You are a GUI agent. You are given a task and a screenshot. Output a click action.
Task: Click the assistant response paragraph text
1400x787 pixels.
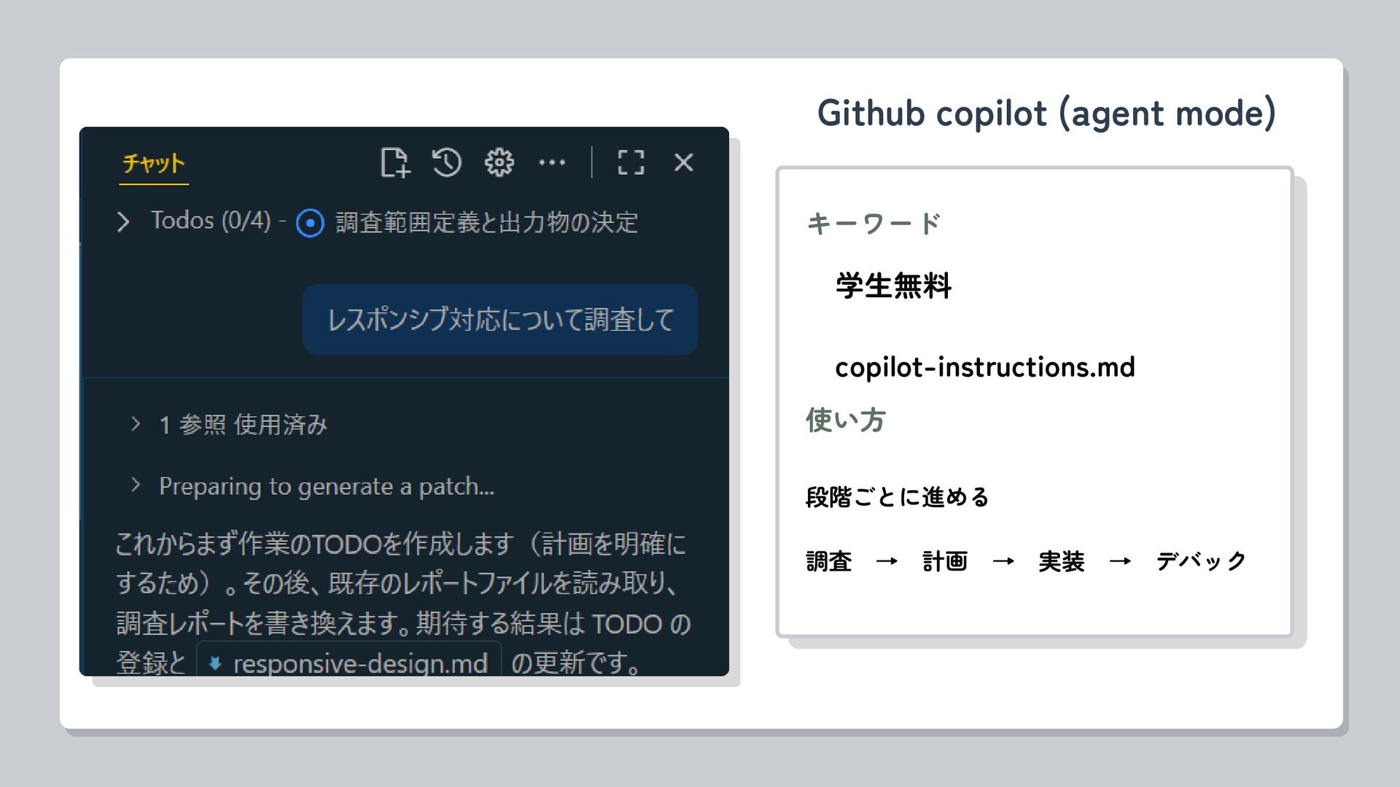pyautogui.click(x=401, y=583)
